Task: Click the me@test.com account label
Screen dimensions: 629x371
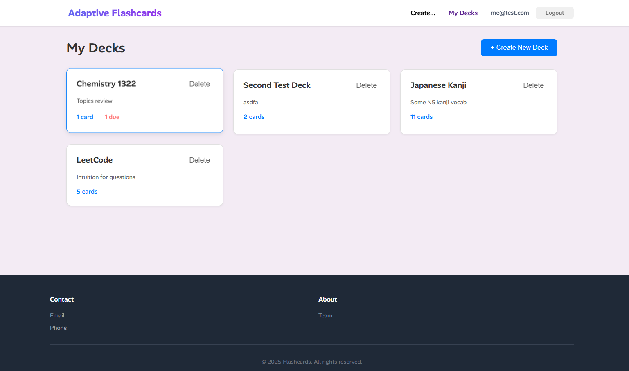Action: pos(510,13)
